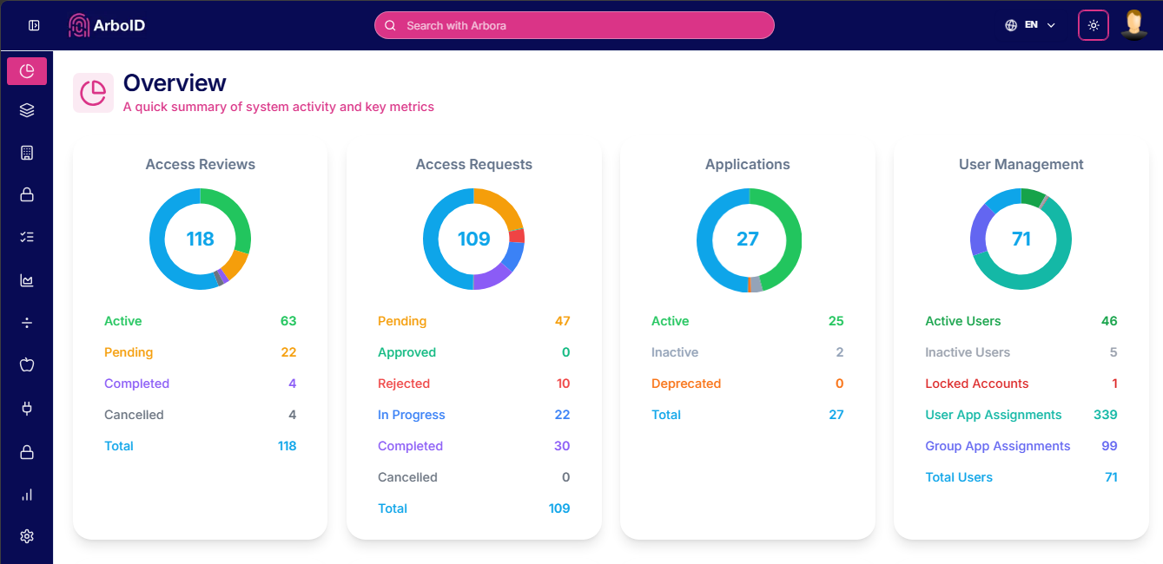Click the Overview page heading
This screenshot has height=564, width=1163.
pos(175,83)
